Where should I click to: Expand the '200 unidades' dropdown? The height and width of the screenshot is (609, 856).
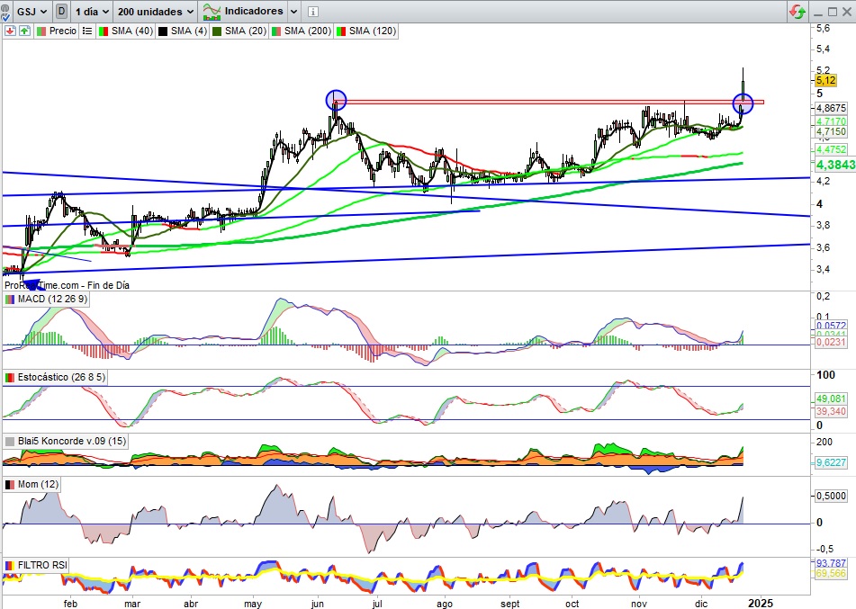coord(156,11)
